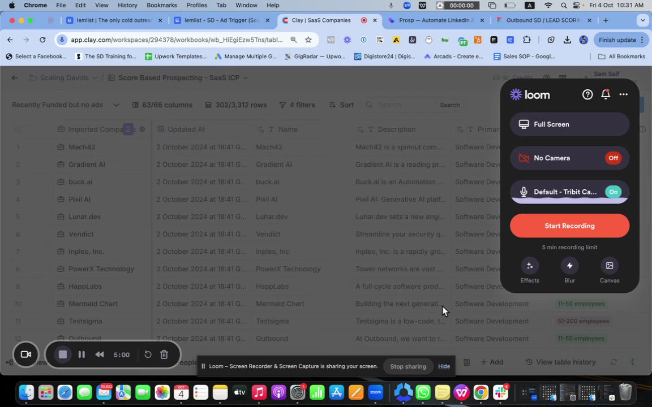The image size is (652, 407).
Task: Open All Bookmarks folder
Action: tap(621, 56)
